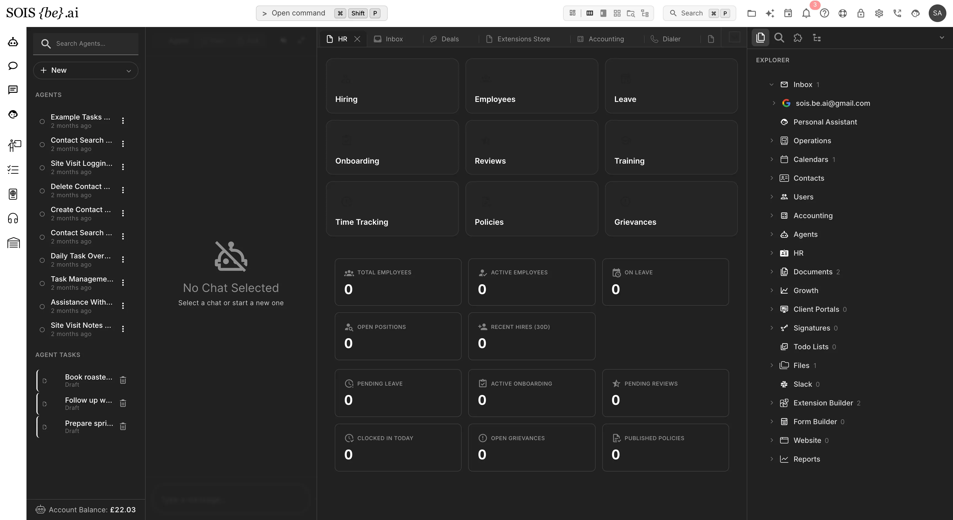Open the lock icon in the top toolbar
The width and height of the screenshot is (953, 520).
click(x=861, y=13)
